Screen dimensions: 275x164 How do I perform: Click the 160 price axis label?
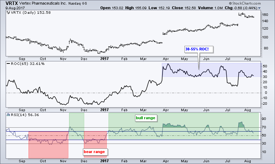click(x=265, y=15)
